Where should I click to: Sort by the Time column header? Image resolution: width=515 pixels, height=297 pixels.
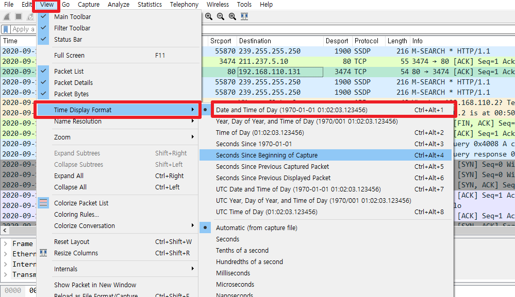click(19, 41)
